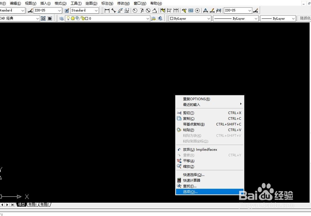311x216 pixels.
Task: Select the Arc Length dimension tool
Action: point(120,10)
